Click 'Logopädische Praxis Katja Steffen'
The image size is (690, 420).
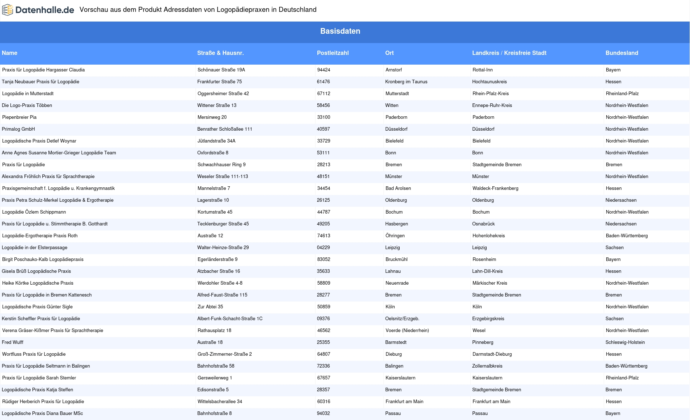pos(37,389)
